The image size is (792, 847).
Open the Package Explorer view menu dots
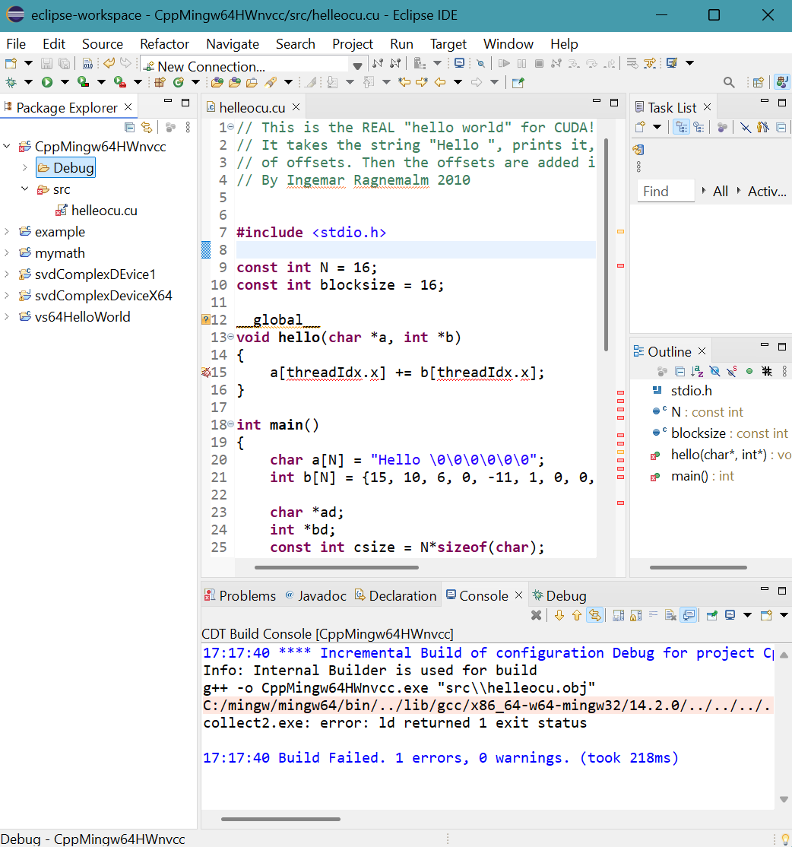pos(188,128)
